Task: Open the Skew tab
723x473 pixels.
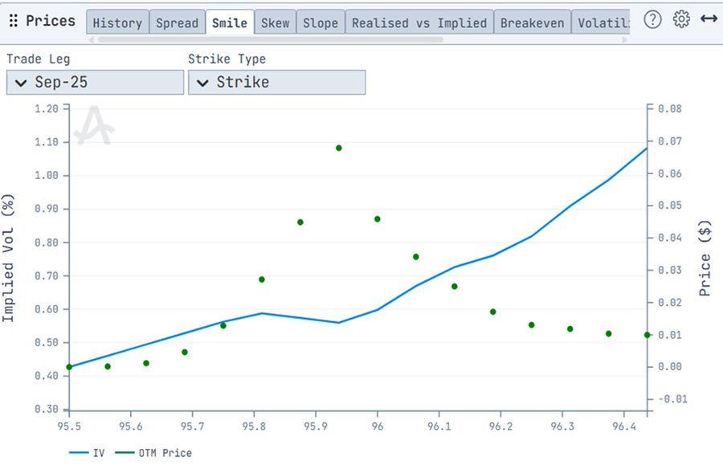Action: (x=276, y=22)
